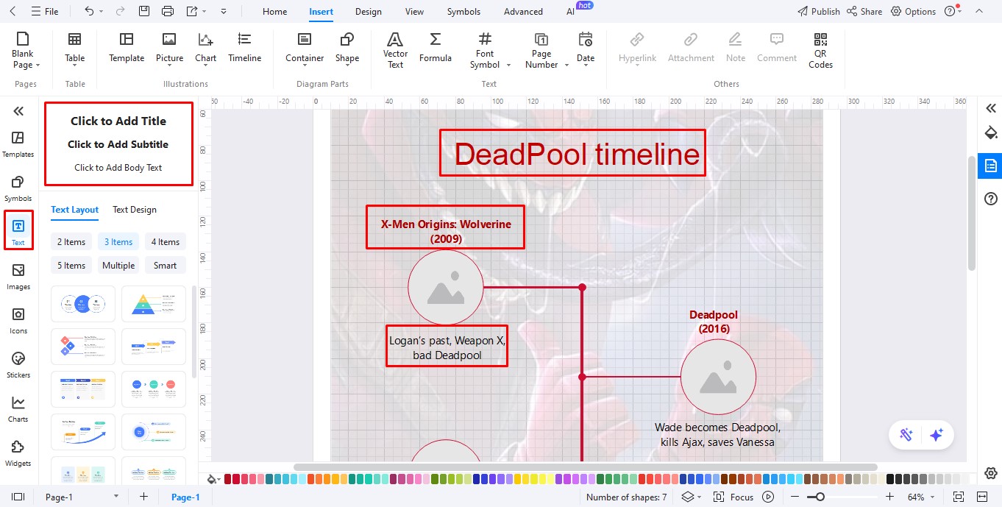Click the fit-to-width icon in the status bar
Screen dimensions: 1002x507
tap(981, 497)
